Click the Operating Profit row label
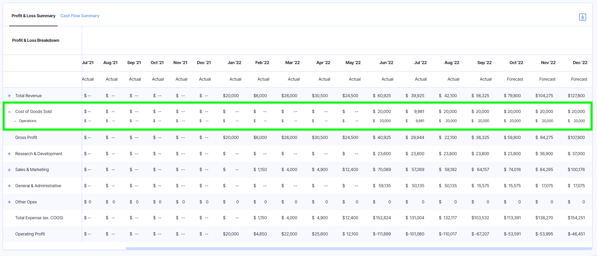The width and height of the screenshot is (597, 256). pos(30,234)
